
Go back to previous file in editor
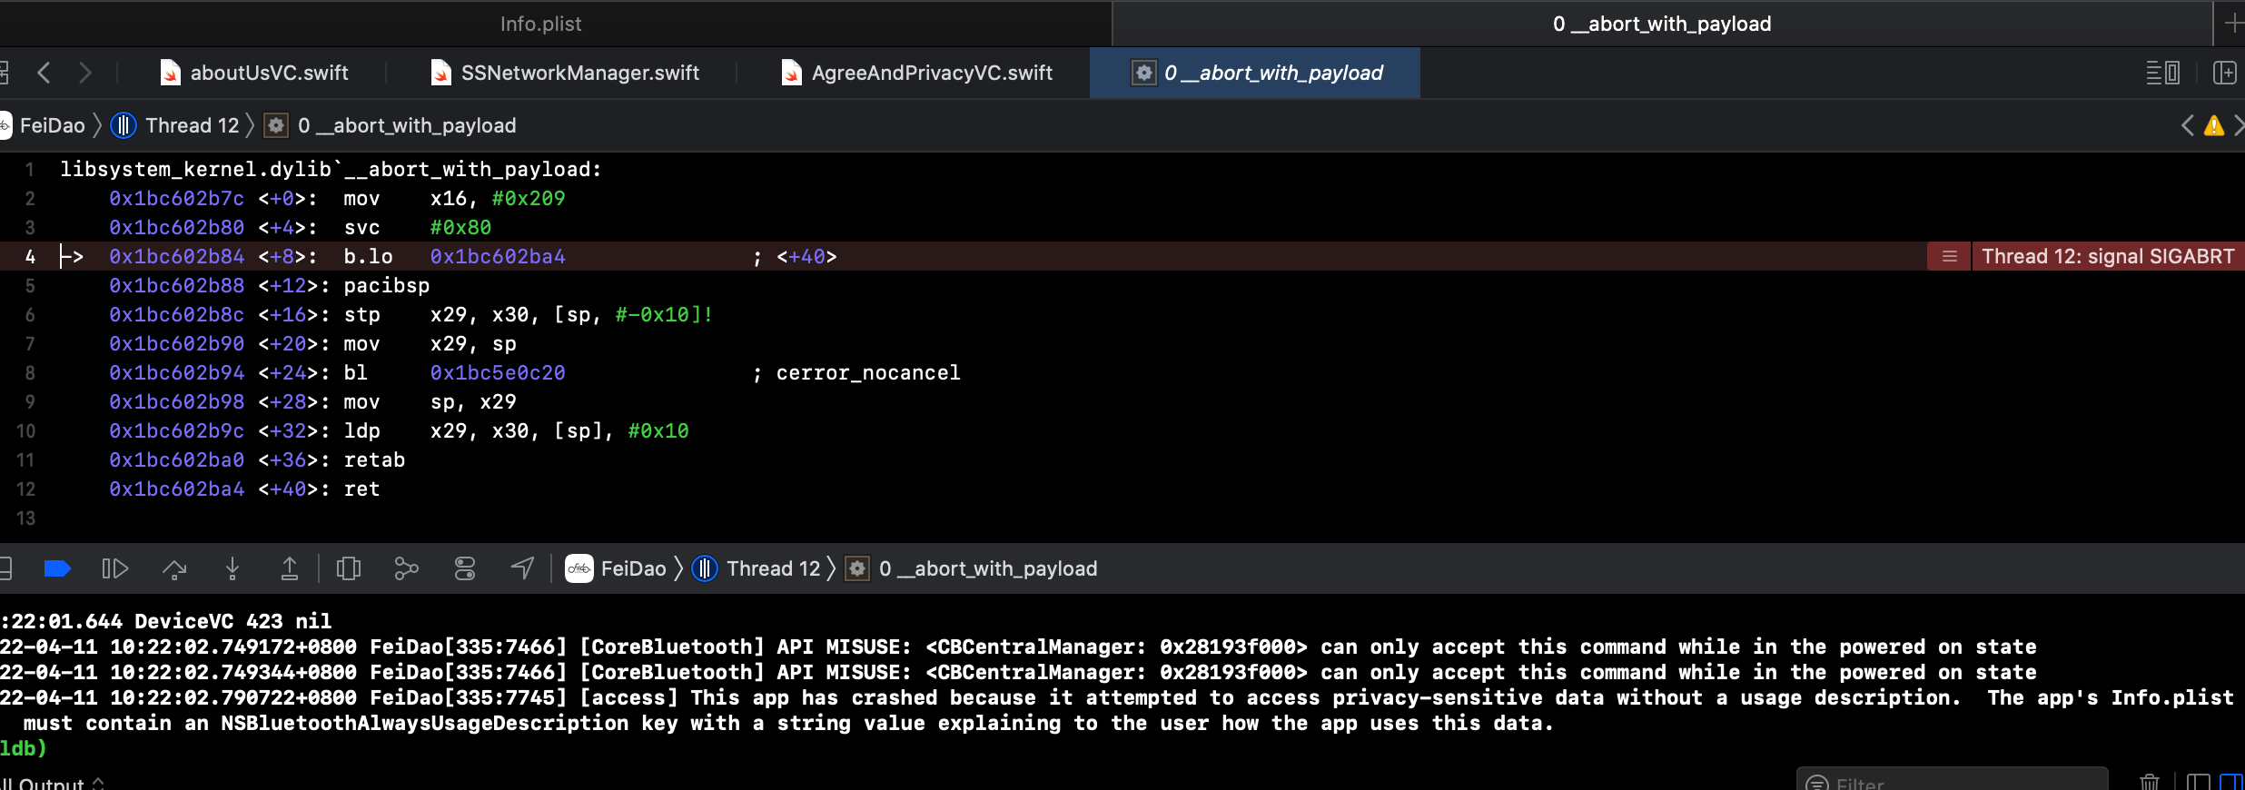tap(44, 73)
